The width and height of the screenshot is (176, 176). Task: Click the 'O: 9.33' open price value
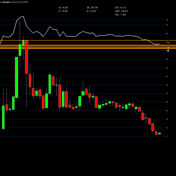click(63, 8)
